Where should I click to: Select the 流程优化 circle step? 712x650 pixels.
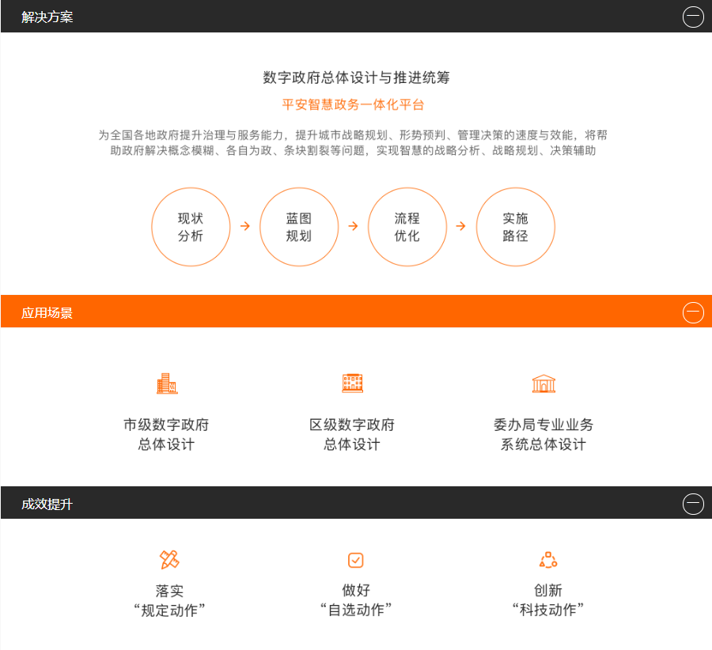click(407, 226)
